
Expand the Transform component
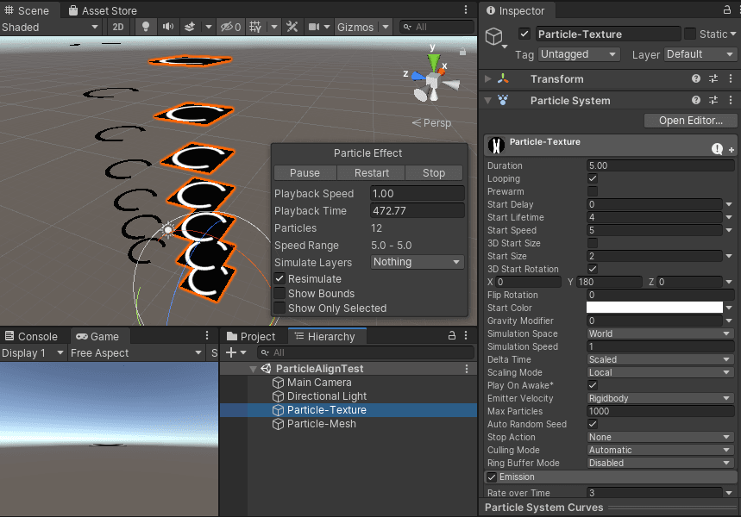(x=488, y=79)
